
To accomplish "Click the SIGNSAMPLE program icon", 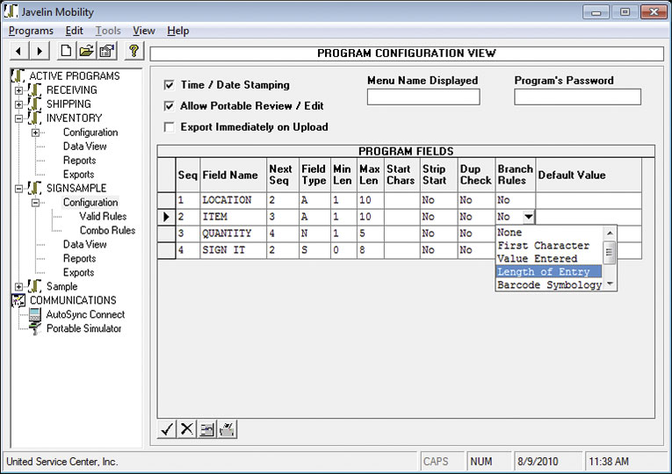I will pos(34,188).
